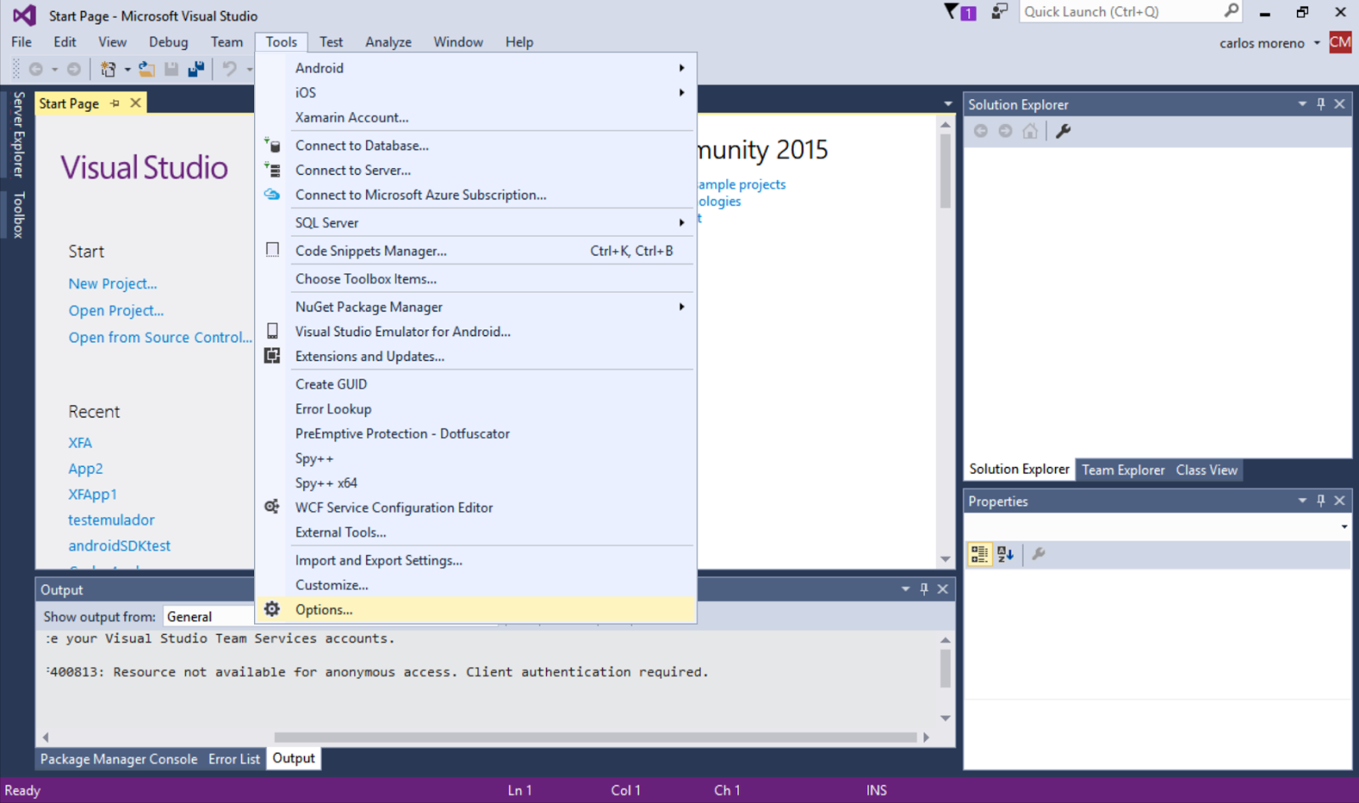
Task: Toggle auto-hide pin on Properties panel
Action: pyautogui.click(x=1321, y=501)
